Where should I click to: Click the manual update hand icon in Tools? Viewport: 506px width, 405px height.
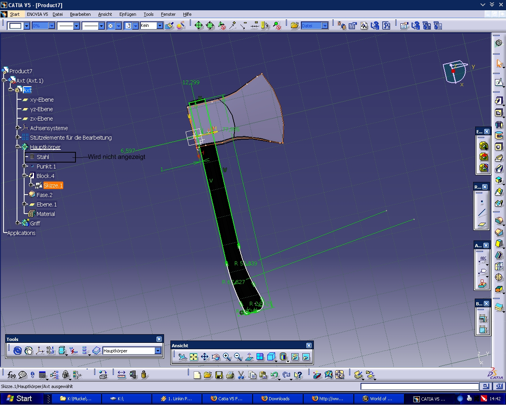pos(28,350)
